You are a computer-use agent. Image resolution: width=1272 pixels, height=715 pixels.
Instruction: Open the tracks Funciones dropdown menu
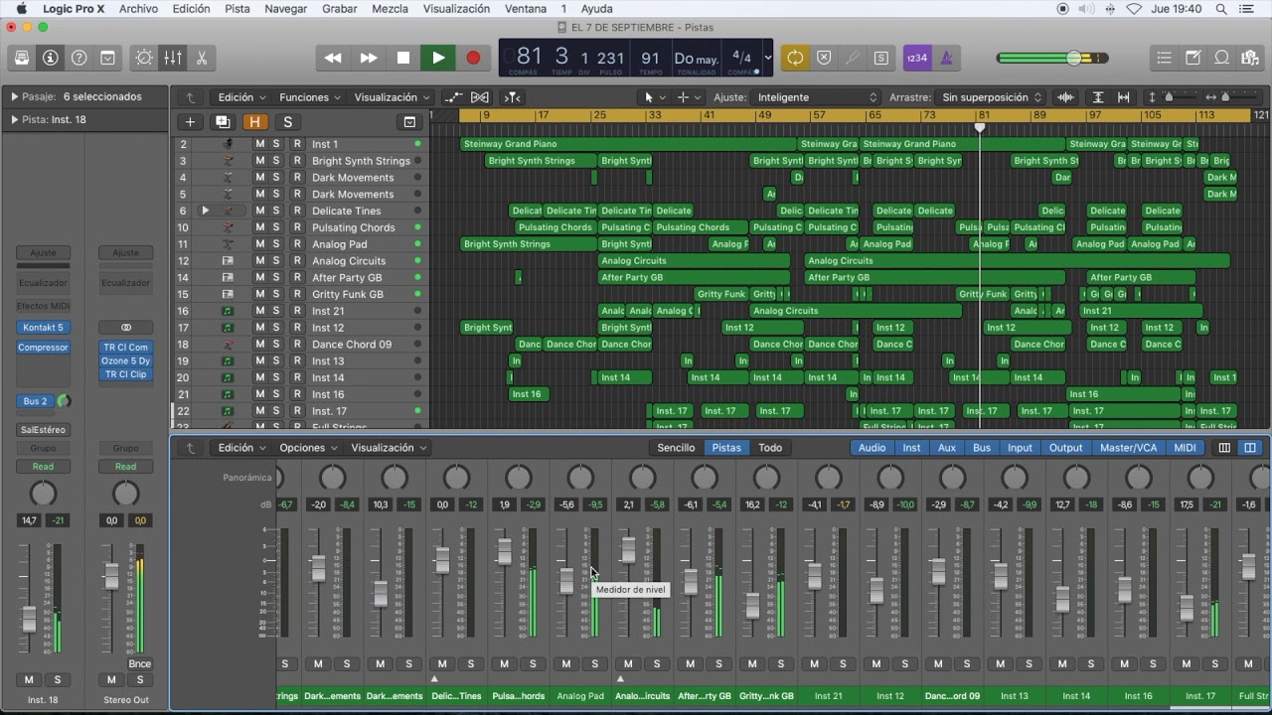pyautogui.click(x=309, y=97)
